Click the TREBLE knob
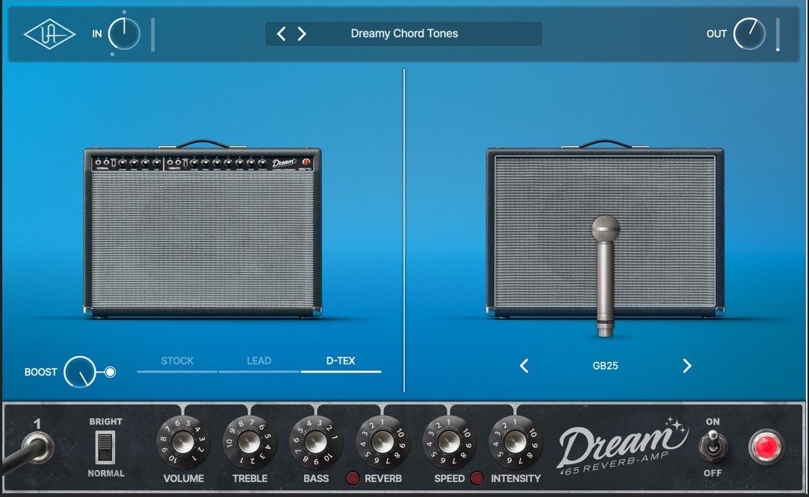The height and width of the screenshot is (497, 809). click(249, 442)
